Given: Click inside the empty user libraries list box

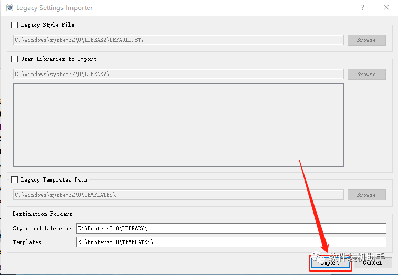Looking at the screenshot, I should tap(179, 125).
